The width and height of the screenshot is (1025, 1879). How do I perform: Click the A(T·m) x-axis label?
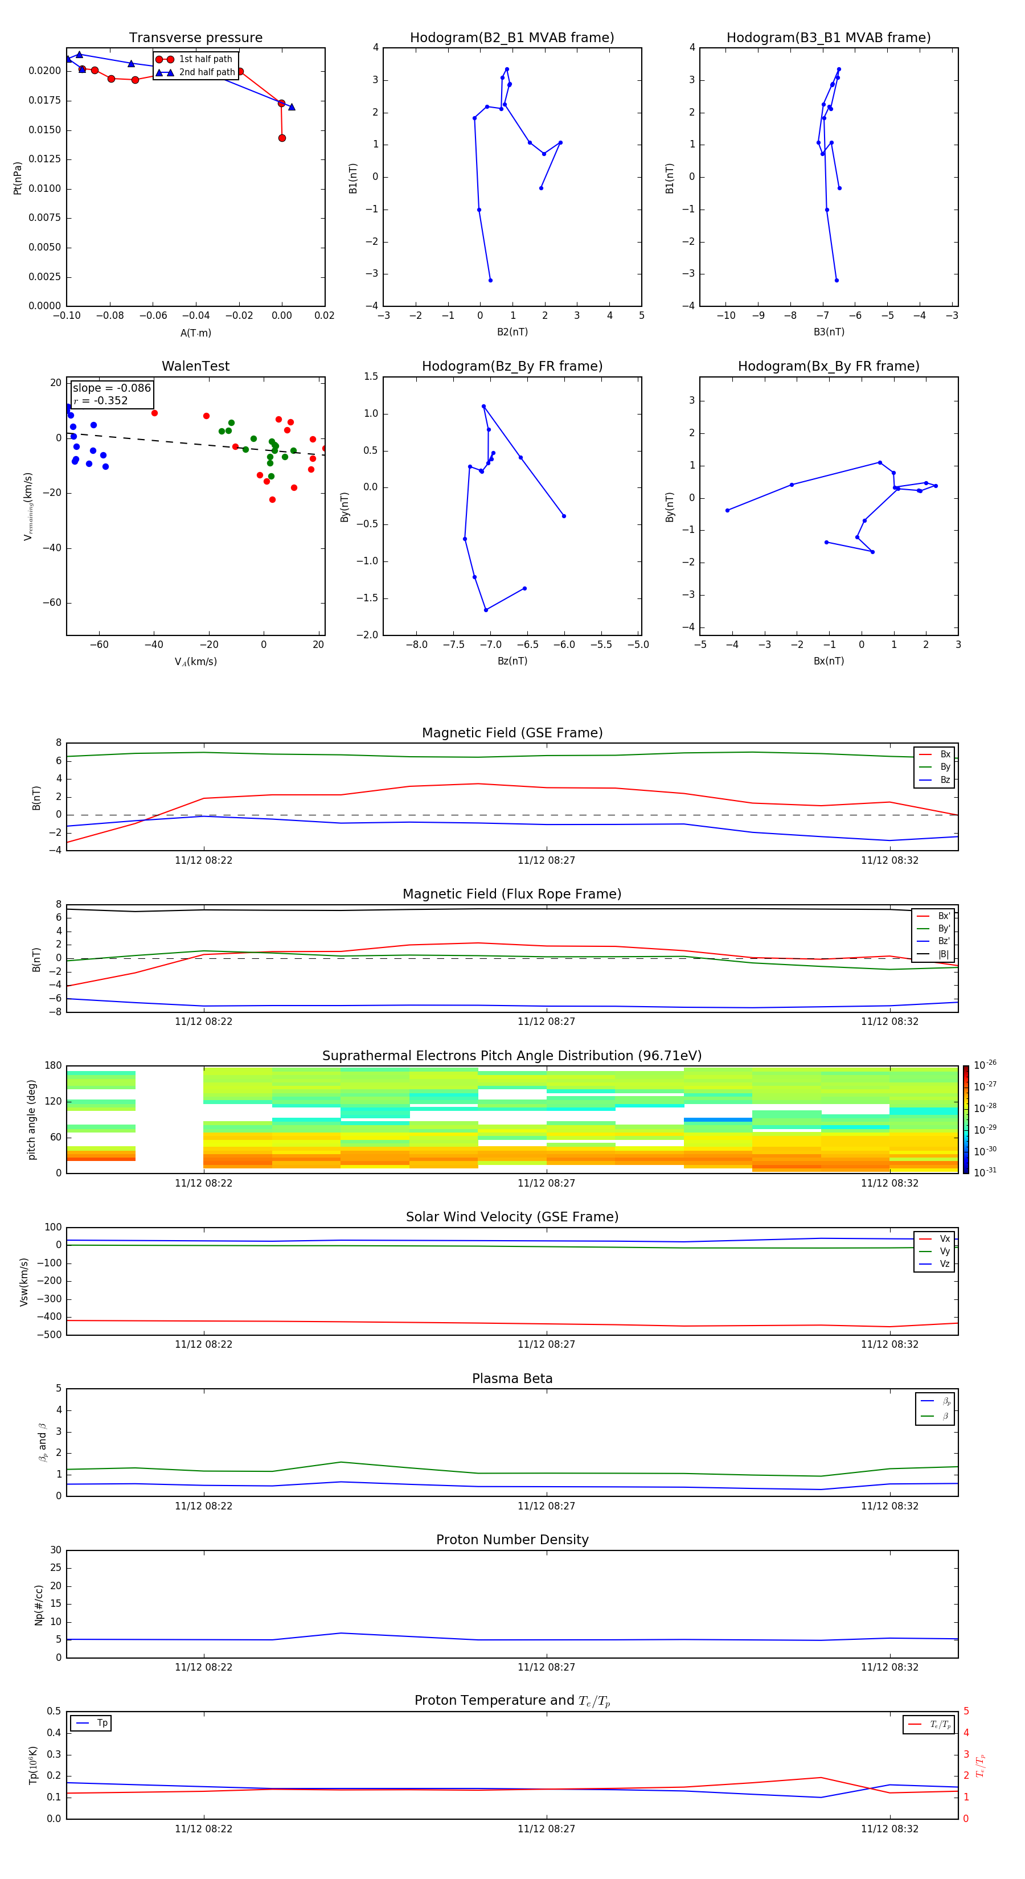[x=195, y=333]
